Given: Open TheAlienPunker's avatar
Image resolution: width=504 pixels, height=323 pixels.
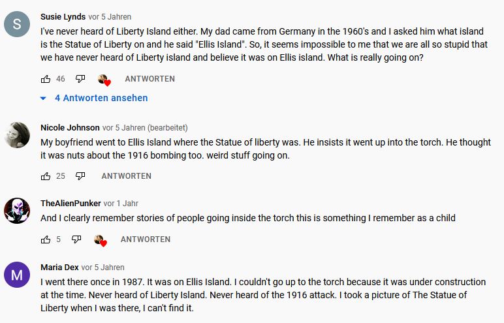Looking at the screenshot, I should click(x=17, y=211).
